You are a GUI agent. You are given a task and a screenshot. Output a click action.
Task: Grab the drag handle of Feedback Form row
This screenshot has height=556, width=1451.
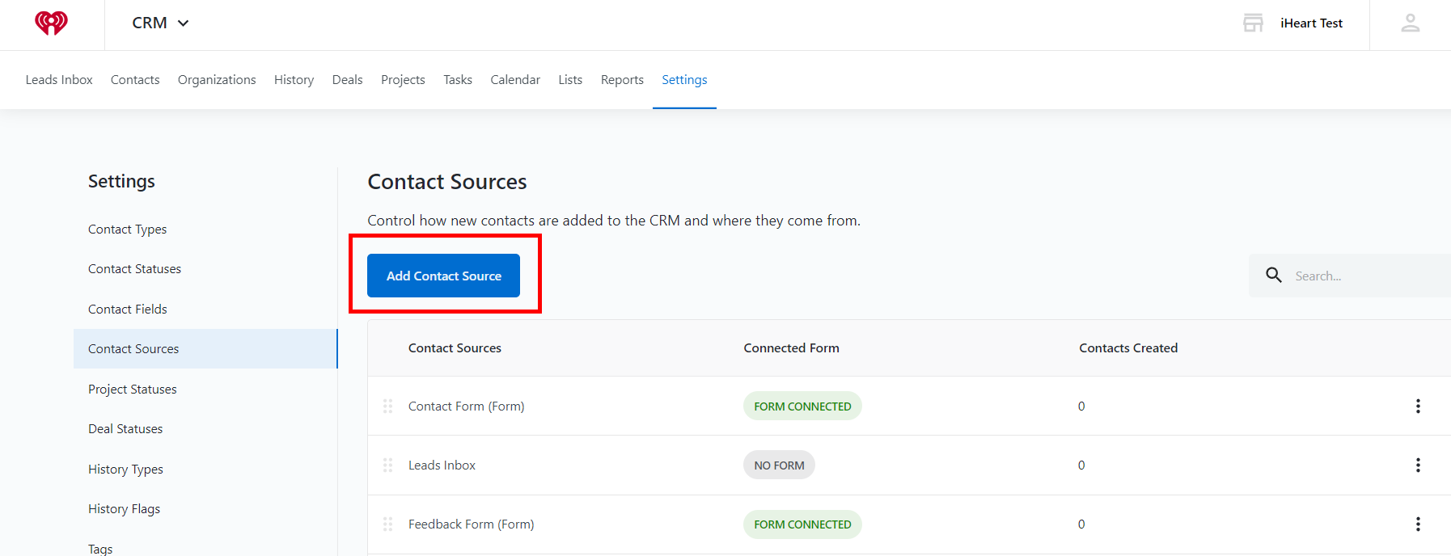387,524
